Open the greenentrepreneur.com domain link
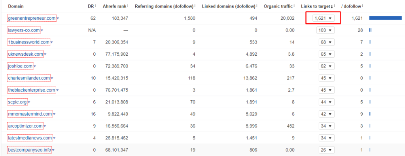 (32, 18)
